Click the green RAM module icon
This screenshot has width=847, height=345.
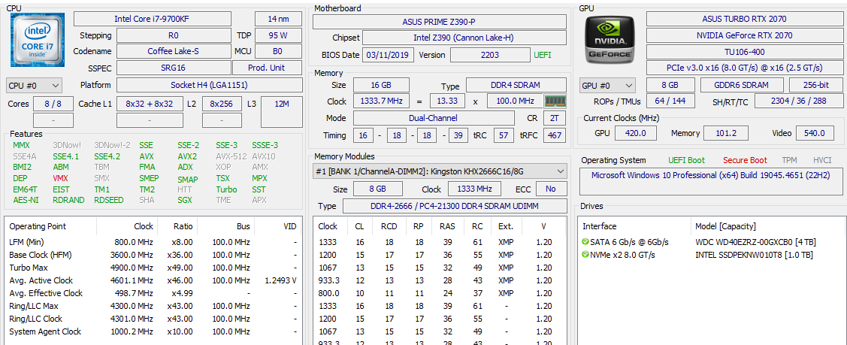coord(555,101)
